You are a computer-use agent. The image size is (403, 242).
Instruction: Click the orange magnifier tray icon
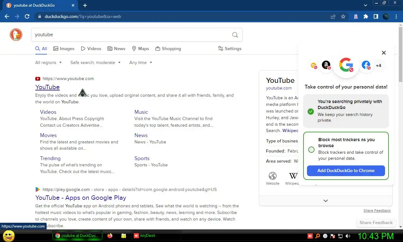(318, 236)
